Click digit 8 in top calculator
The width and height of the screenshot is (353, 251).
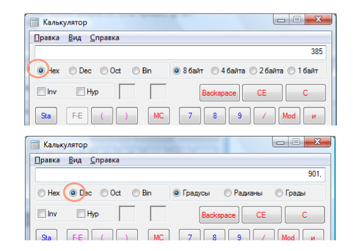[x=215, y=116]
